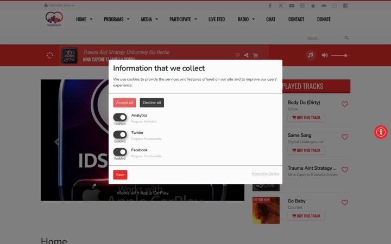
Task: Favorite the Trauma Aint Strategy track
Action: [345, 170]
